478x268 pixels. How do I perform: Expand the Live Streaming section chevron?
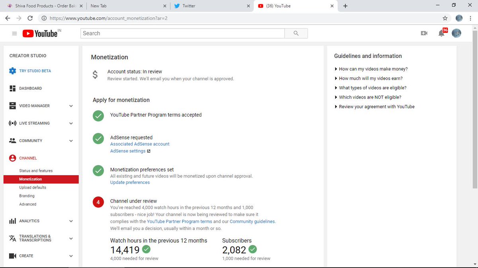[71, 123]
